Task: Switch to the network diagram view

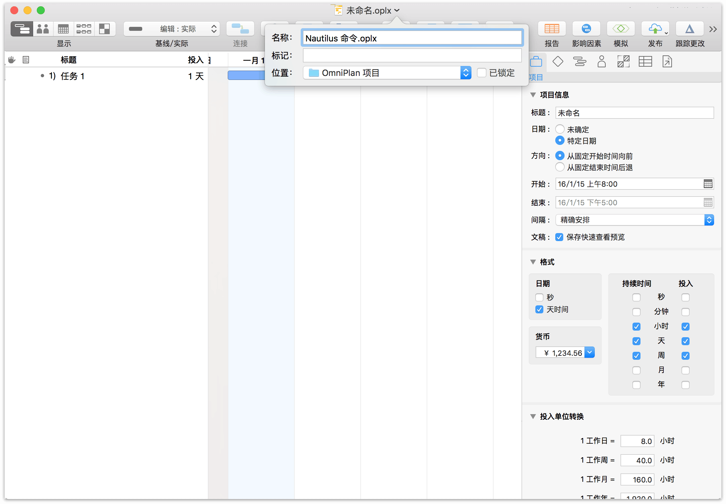Action: coord(84,29)
